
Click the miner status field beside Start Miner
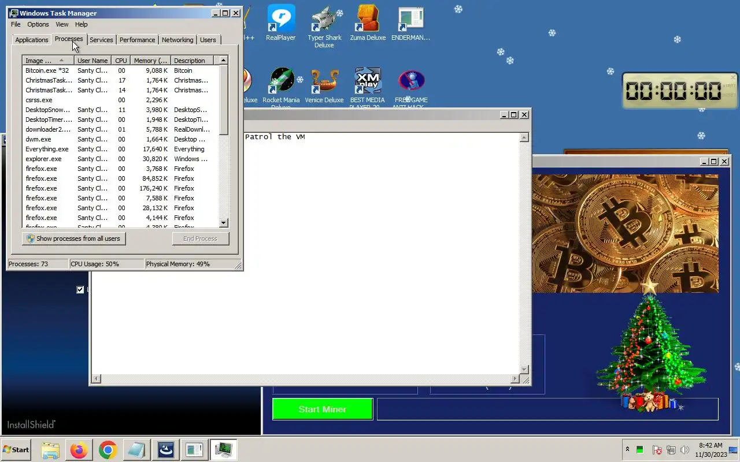547,409
